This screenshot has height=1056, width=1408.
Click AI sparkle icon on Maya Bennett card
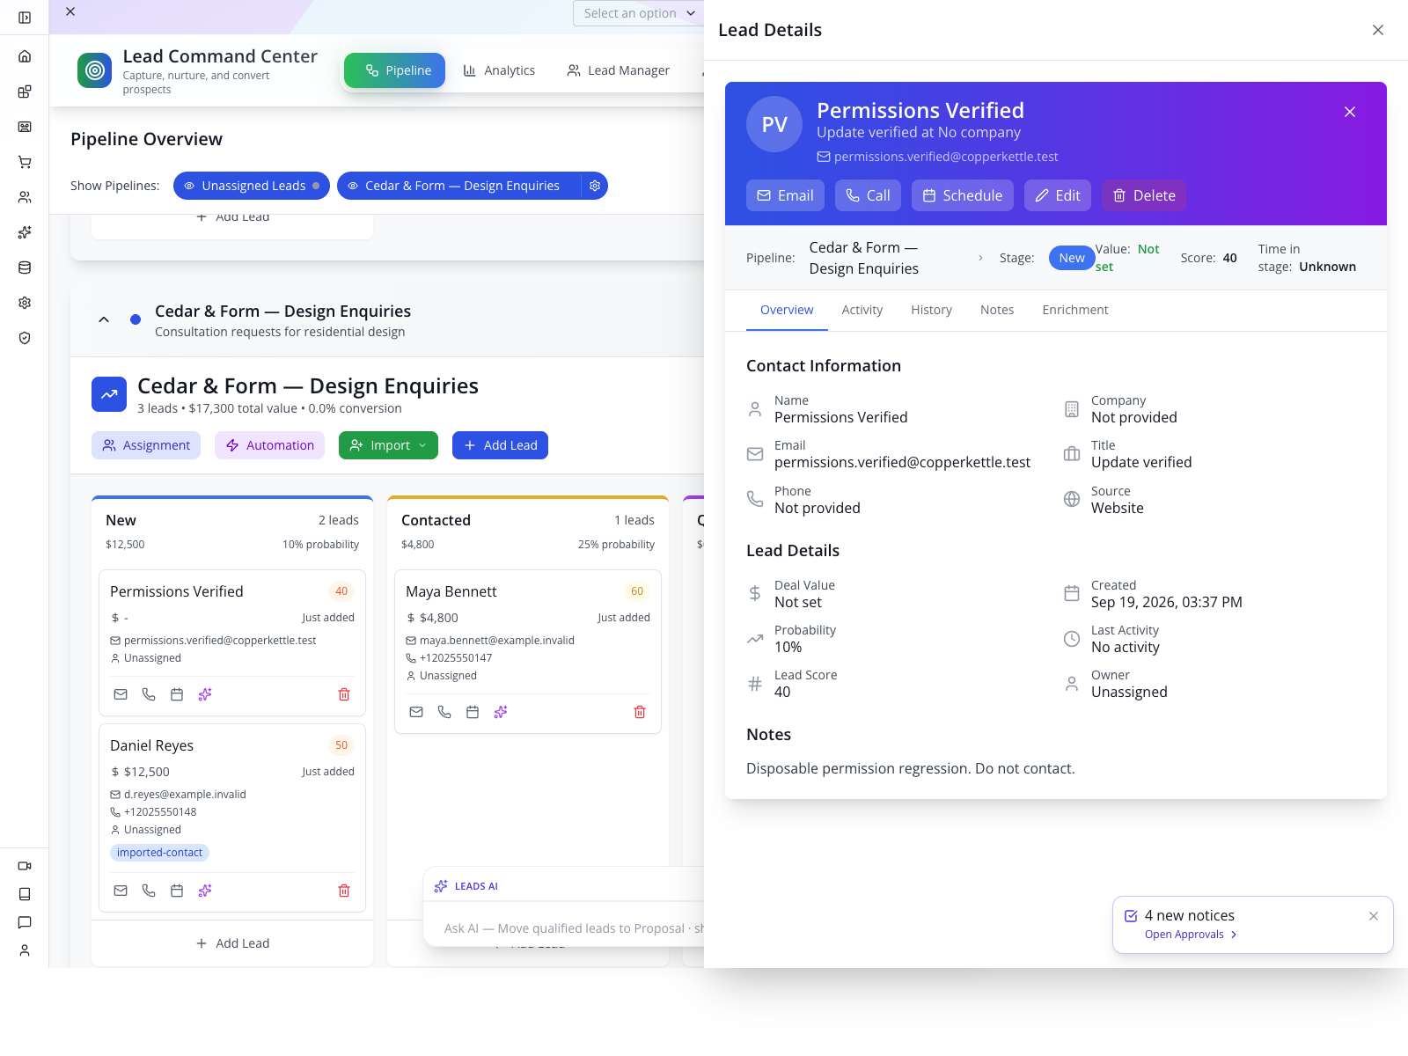coord(501,712)
